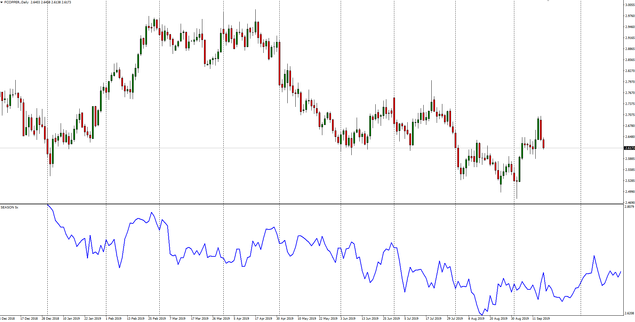Click the 2.5585 price axis label
This screenshot has height=322, width=635.
630,170
